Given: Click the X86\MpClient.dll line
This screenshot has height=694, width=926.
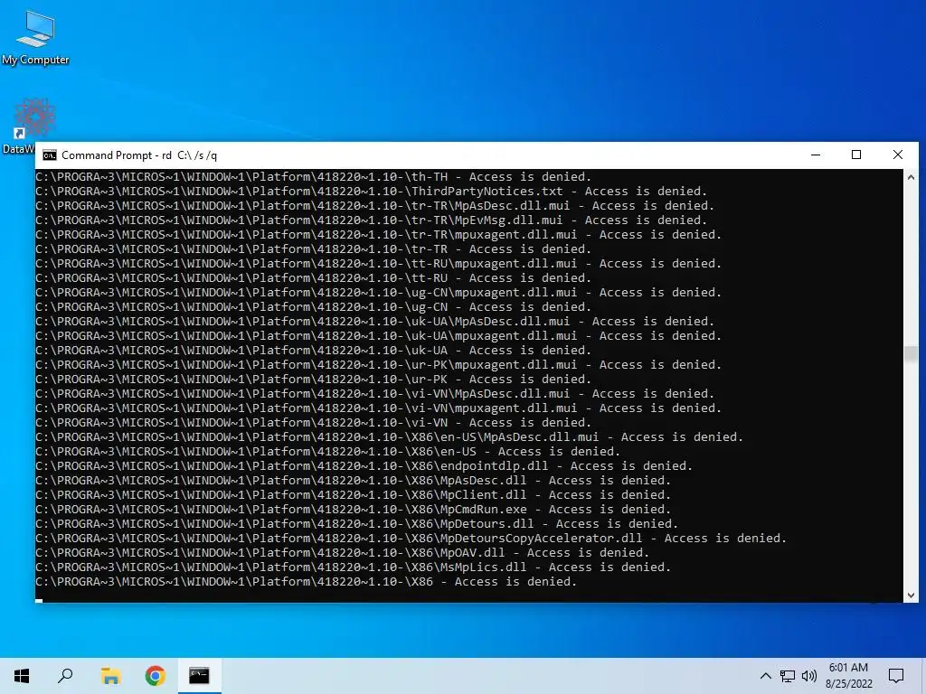Looking at the screenshot, I should click(x=354, y=494).
